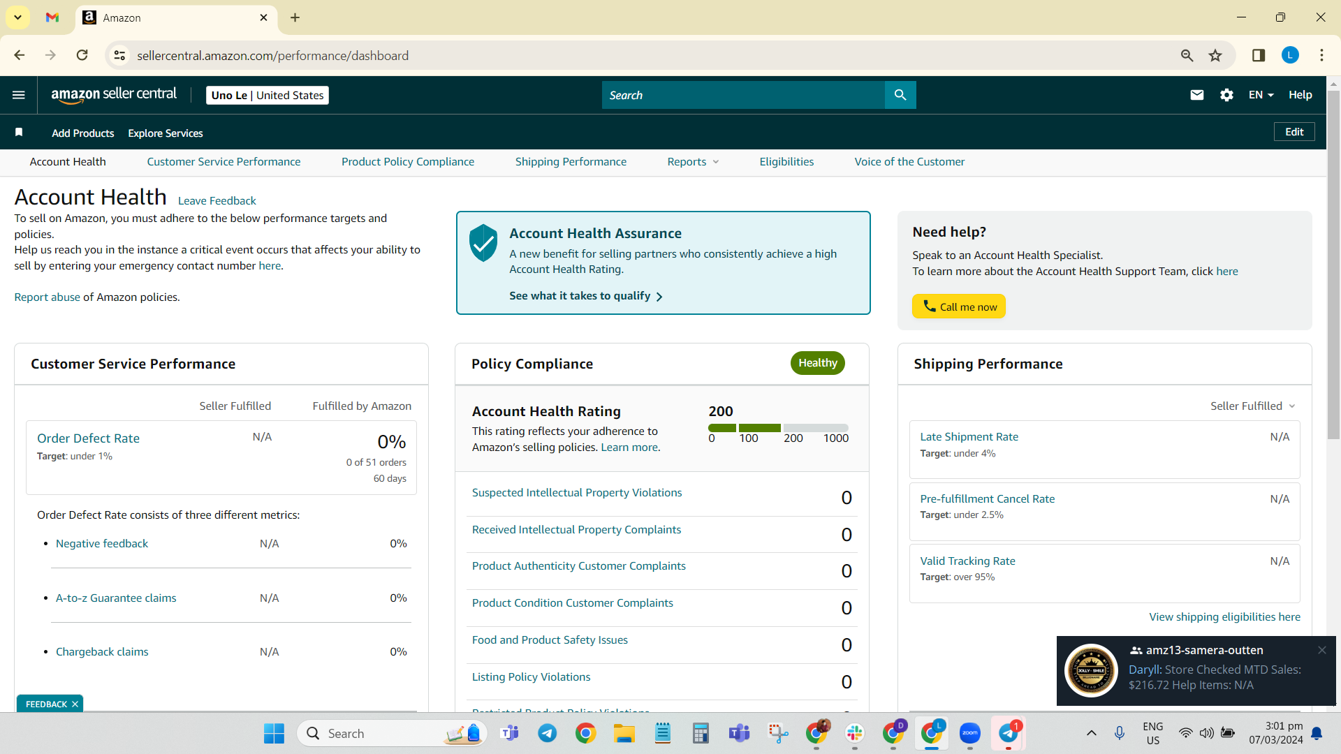Open the Chrome side panel
The width and height of the screenshot is (1341, 754).
click(x=1259, y=55)
